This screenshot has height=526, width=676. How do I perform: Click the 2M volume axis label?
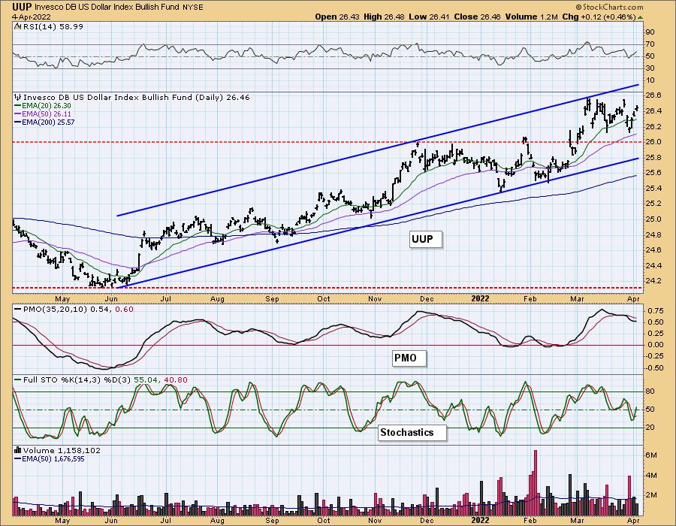click(x=651, y=495)
